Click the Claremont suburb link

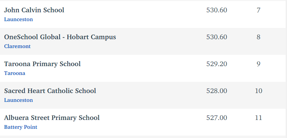17,46
